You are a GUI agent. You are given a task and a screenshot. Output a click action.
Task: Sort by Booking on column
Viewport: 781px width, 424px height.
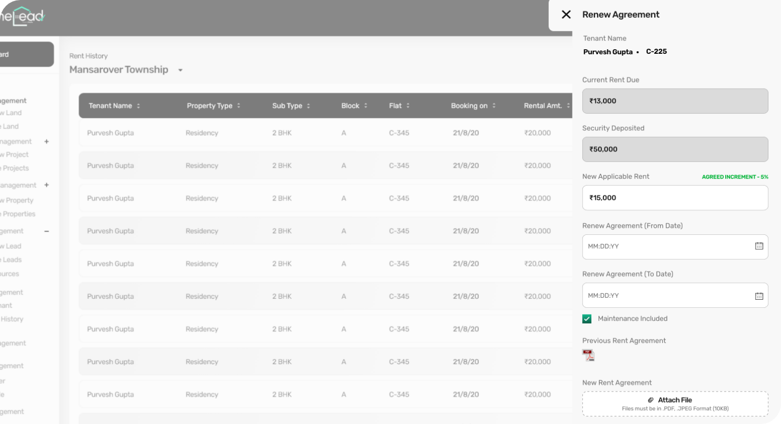[x=493, y=105]
